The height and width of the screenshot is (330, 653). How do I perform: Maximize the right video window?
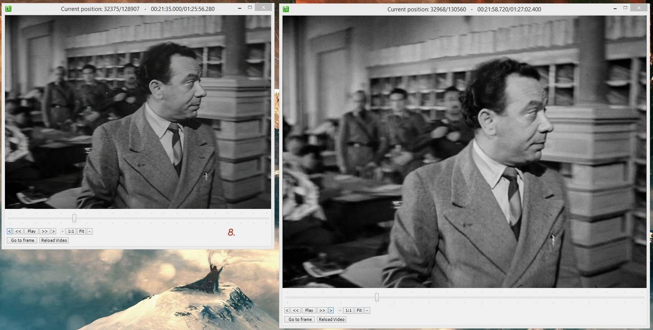point(625,8)
